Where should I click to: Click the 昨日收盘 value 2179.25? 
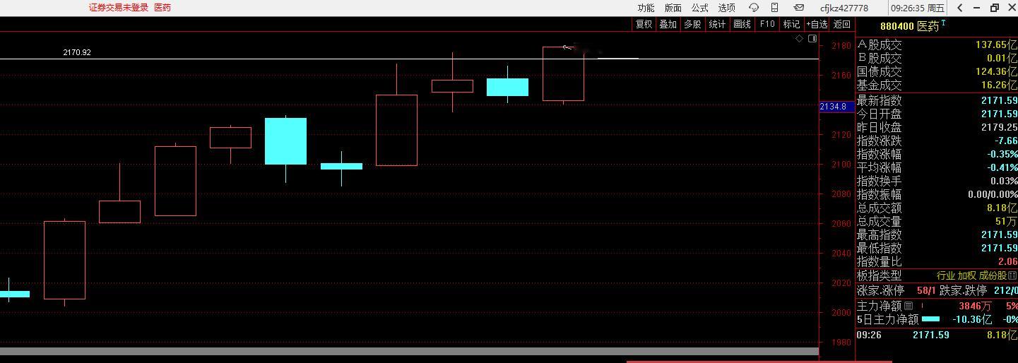click(x=999, y=127)
